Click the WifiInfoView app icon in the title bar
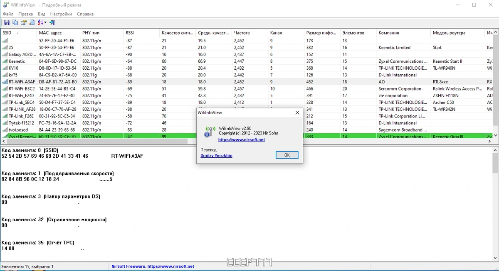Screen dimensions: 499x271 [x=5, y=5]
